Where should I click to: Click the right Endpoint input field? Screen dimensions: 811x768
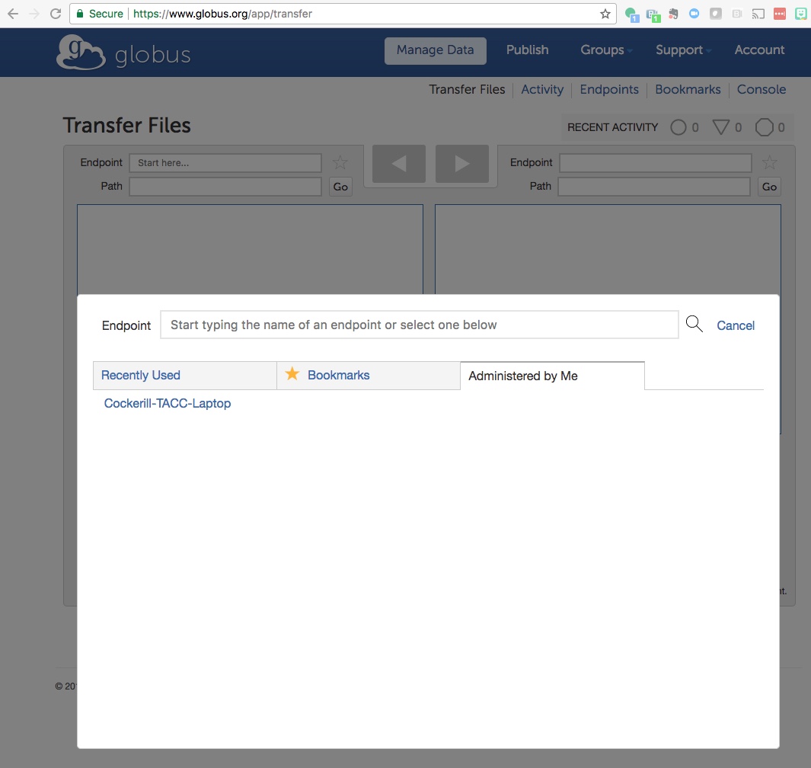click(656, 163)
